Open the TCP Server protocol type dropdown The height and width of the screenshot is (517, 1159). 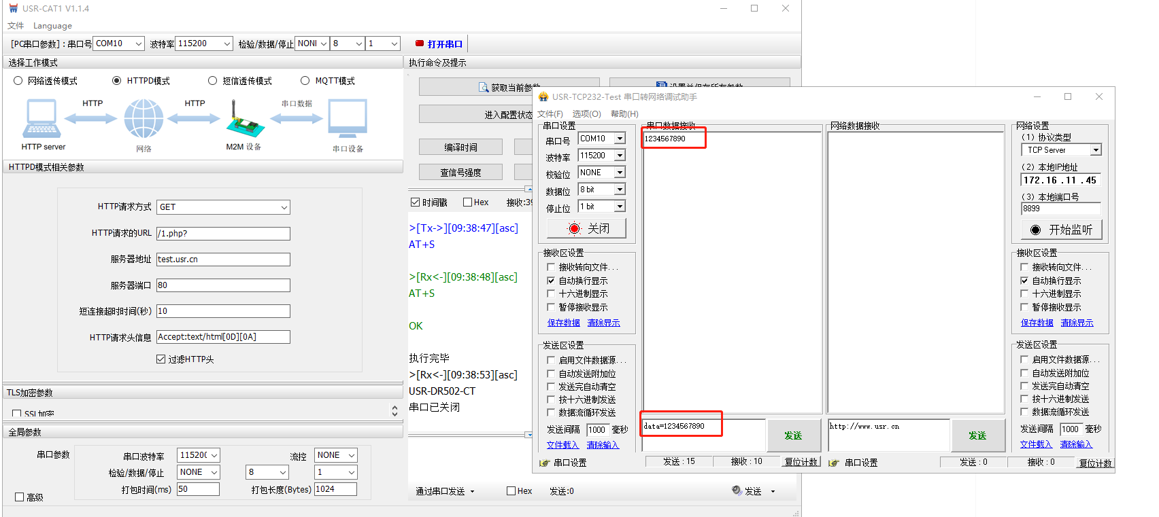1096,150
